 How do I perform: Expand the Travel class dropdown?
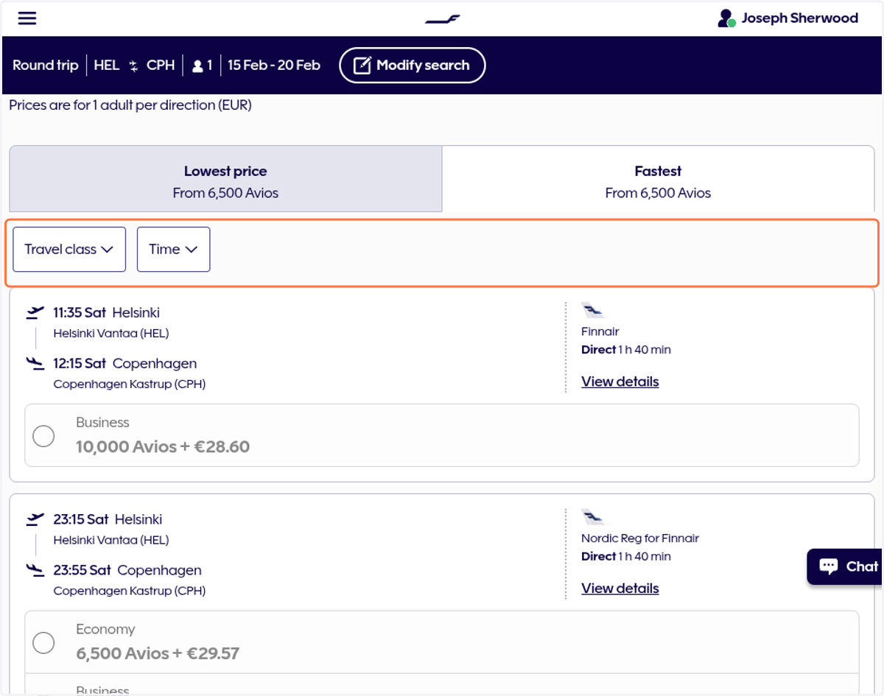(69, 249)
